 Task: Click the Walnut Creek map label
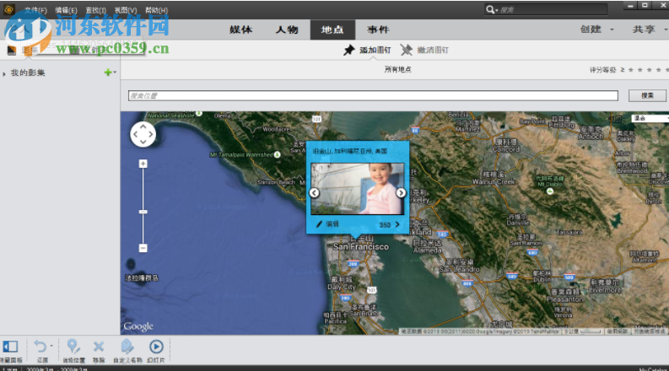(494, 181)
